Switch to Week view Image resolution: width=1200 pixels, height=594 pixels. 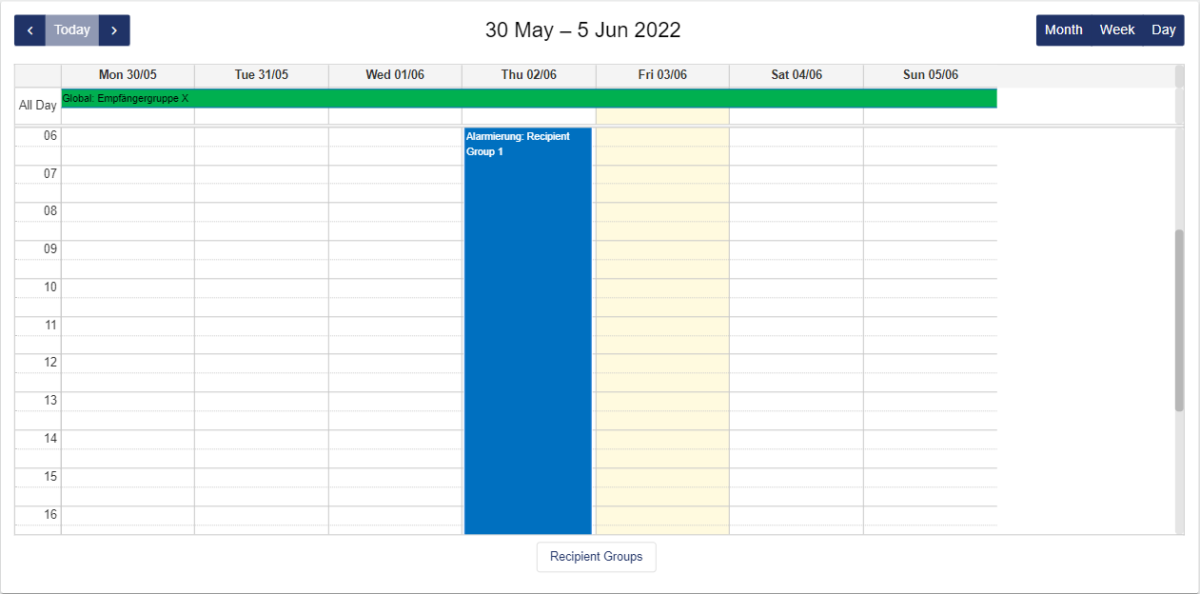click(1117, 30)
